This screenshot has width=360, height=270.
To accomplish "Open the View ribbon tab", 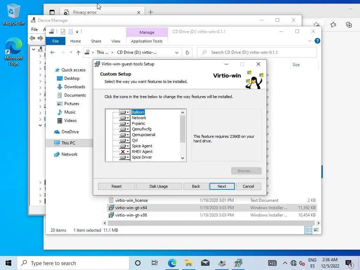I will [116, 41].
